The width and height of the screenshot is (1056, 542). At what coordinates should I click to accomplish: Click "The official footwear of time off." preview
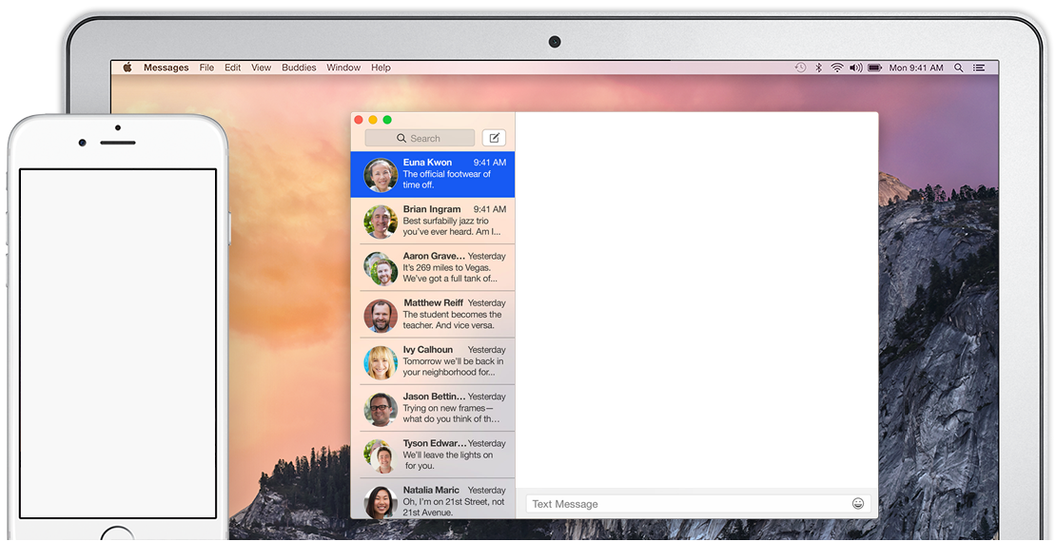[446, 179]
